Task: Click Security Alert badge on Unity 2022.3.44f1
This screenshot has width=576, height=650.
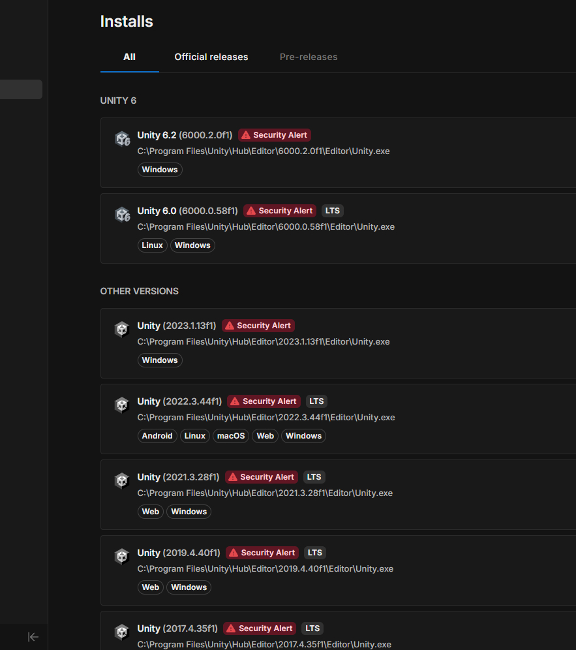Action: (264, 401)
